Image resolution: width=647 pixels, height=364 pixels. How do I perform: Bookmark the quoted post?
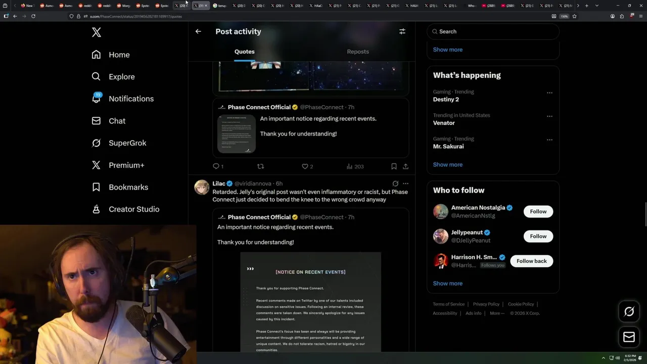(394, 166)
